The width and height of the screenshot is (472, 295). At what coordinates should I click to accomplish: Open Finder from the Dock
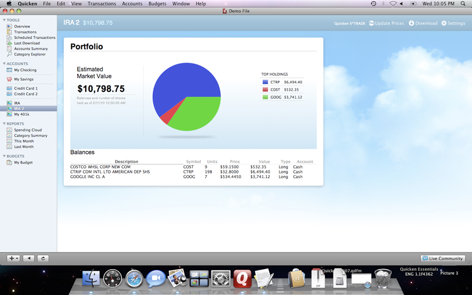tap(91, 278)
